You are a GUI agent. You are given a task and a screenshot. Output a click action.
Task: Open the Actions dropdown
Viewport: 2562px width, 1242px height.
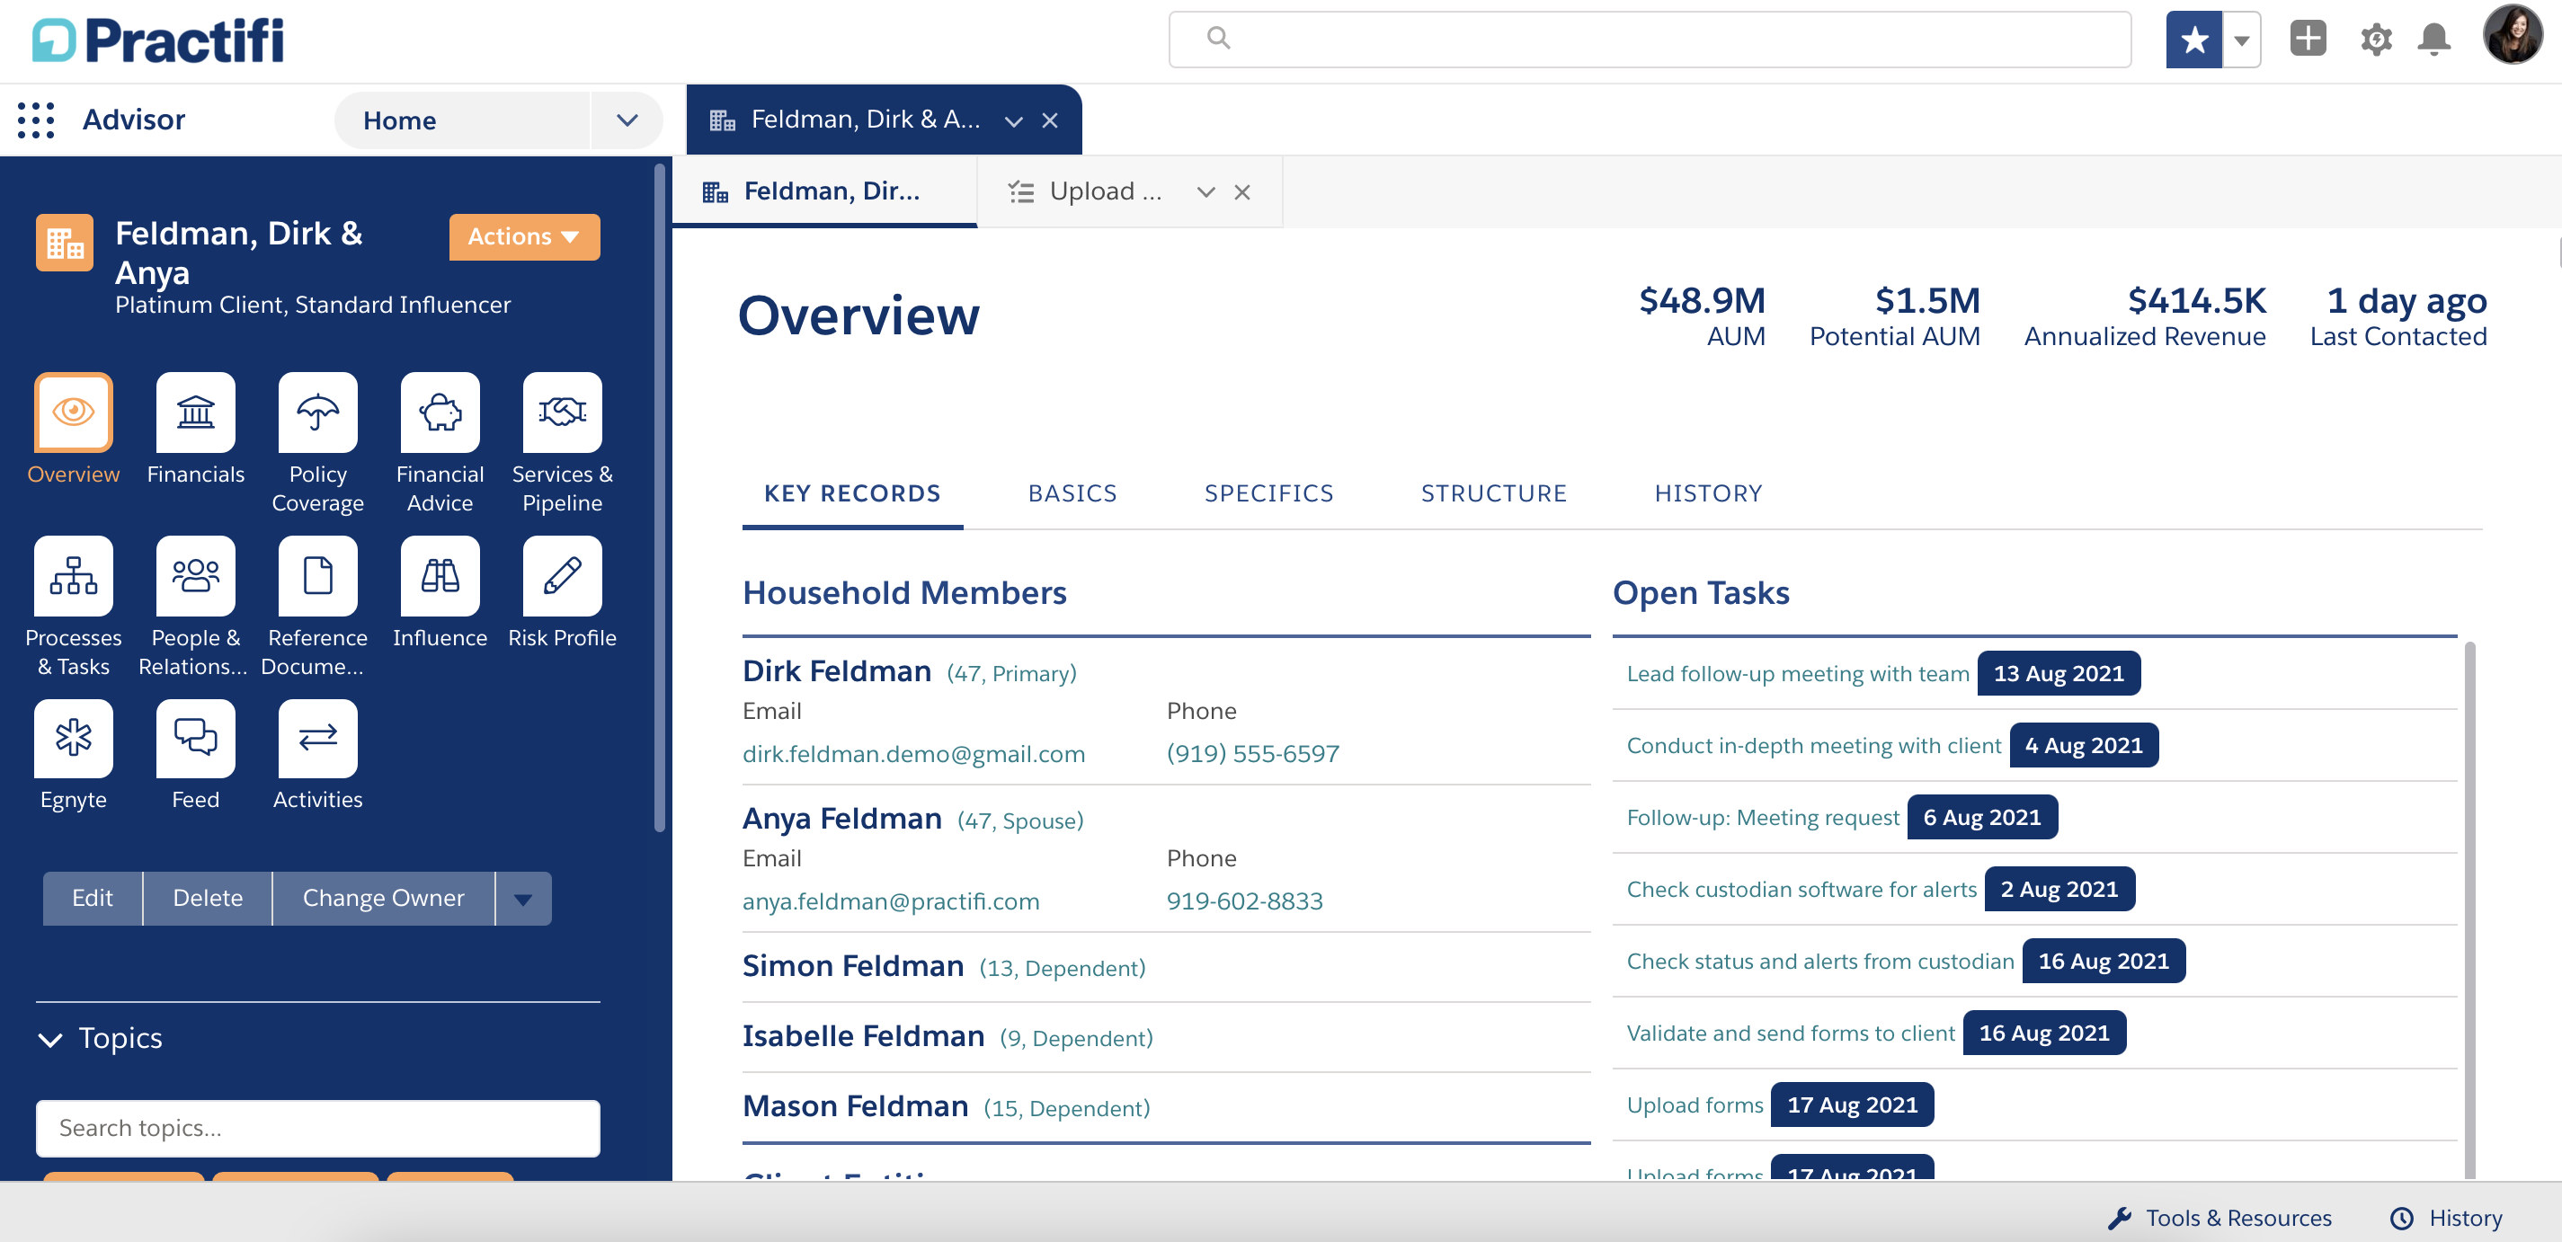[x=524, y=236]
